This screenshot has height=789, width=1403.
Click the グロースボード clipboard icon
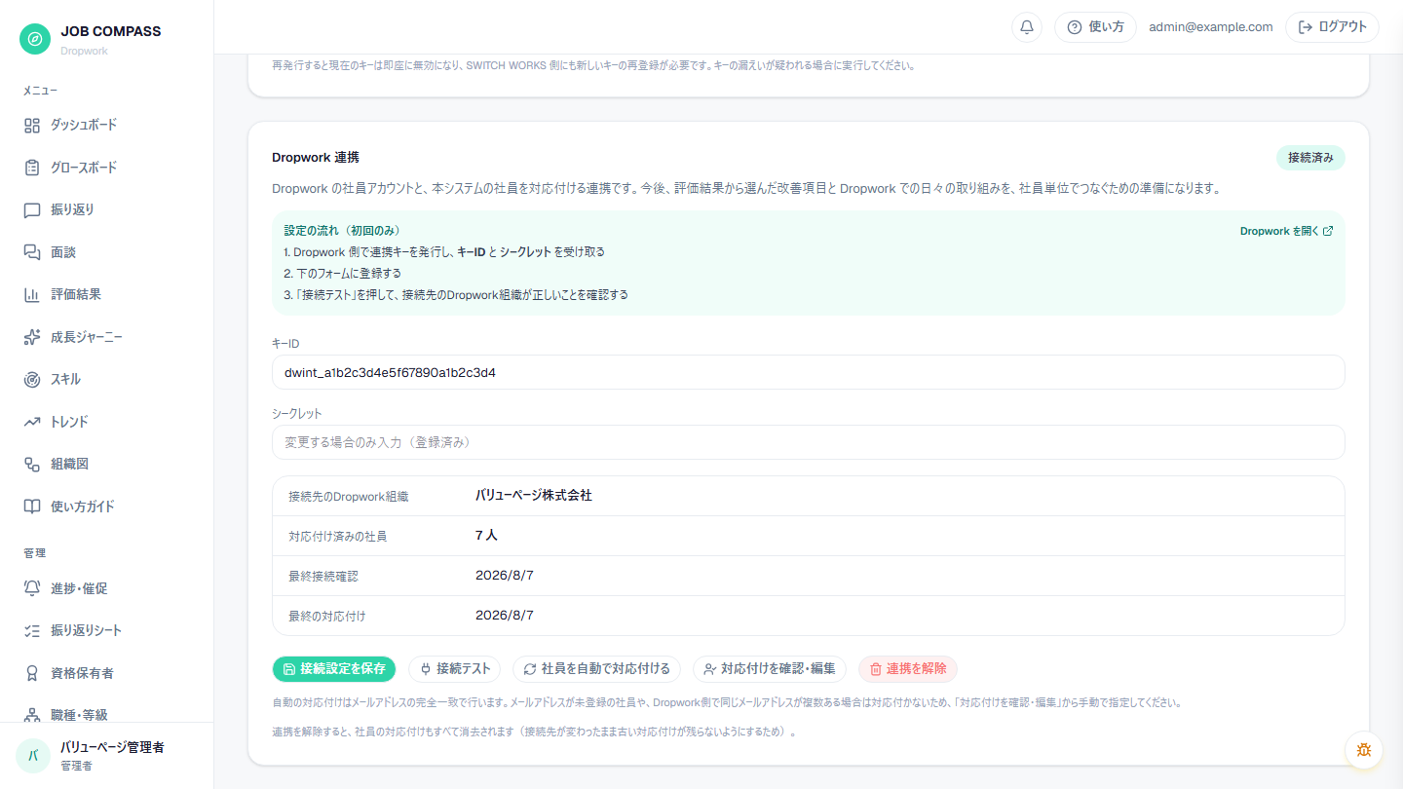32,168
